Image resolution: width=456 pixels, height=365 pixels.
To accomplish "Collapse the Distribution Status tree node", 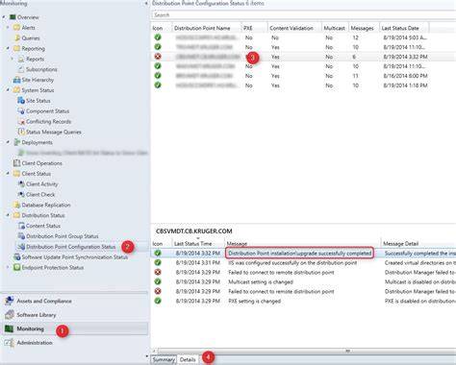I will [8, 215].
